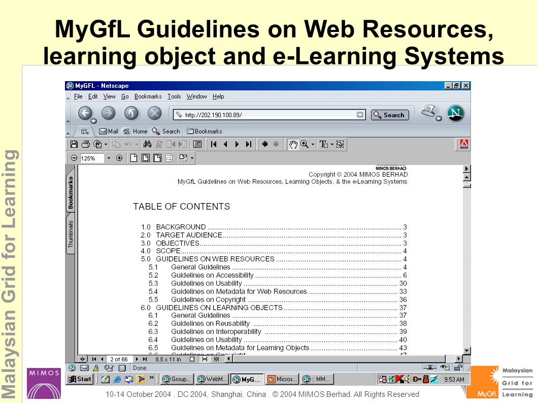Screen dimensions: 537x403
Task: Open the Window menu
Action: (196, 96)
